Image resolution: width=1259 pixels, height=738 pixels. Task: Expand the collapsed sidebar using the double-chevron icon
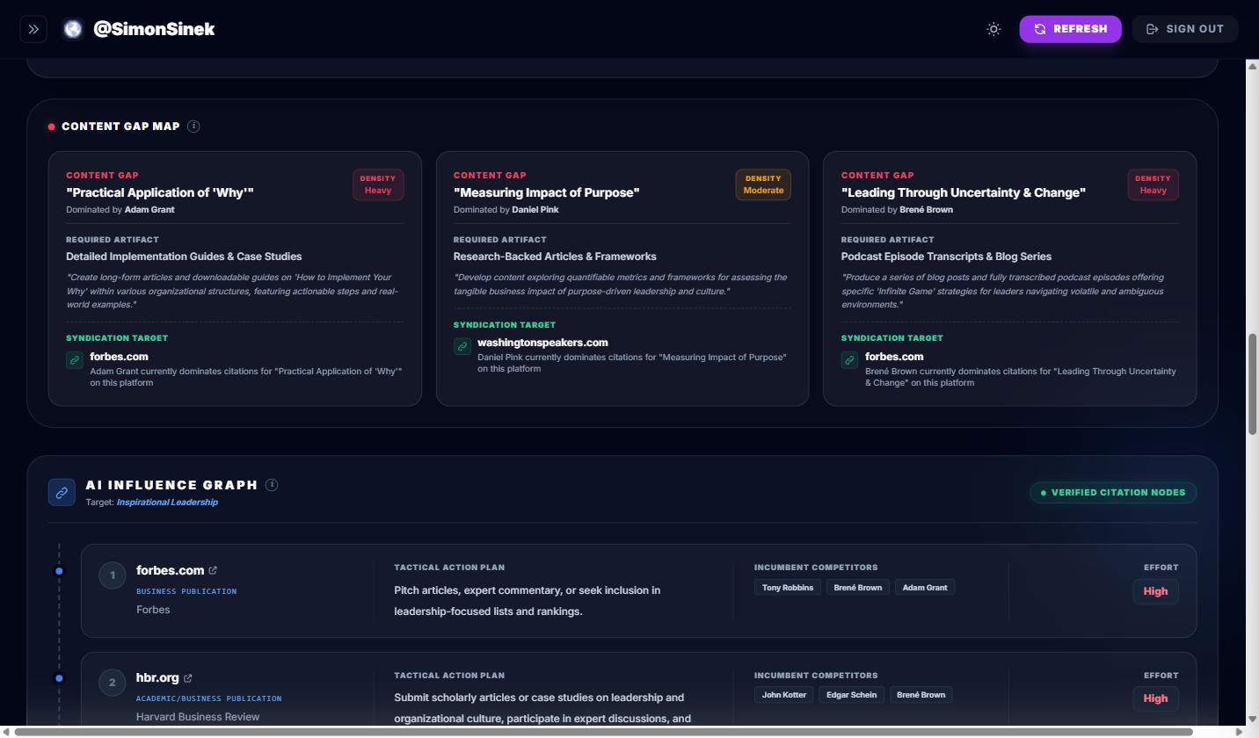(33, 28)
